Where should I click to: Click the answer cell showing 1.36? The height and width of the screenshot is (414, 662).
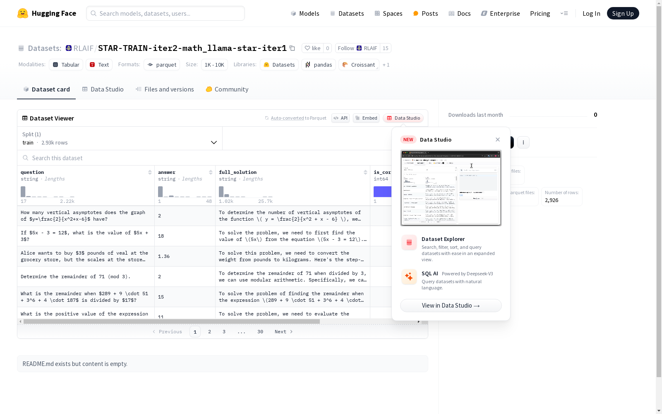[x=185, y=256]
